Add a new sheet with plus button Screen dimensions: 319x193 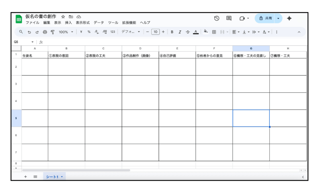click(26, 177)
